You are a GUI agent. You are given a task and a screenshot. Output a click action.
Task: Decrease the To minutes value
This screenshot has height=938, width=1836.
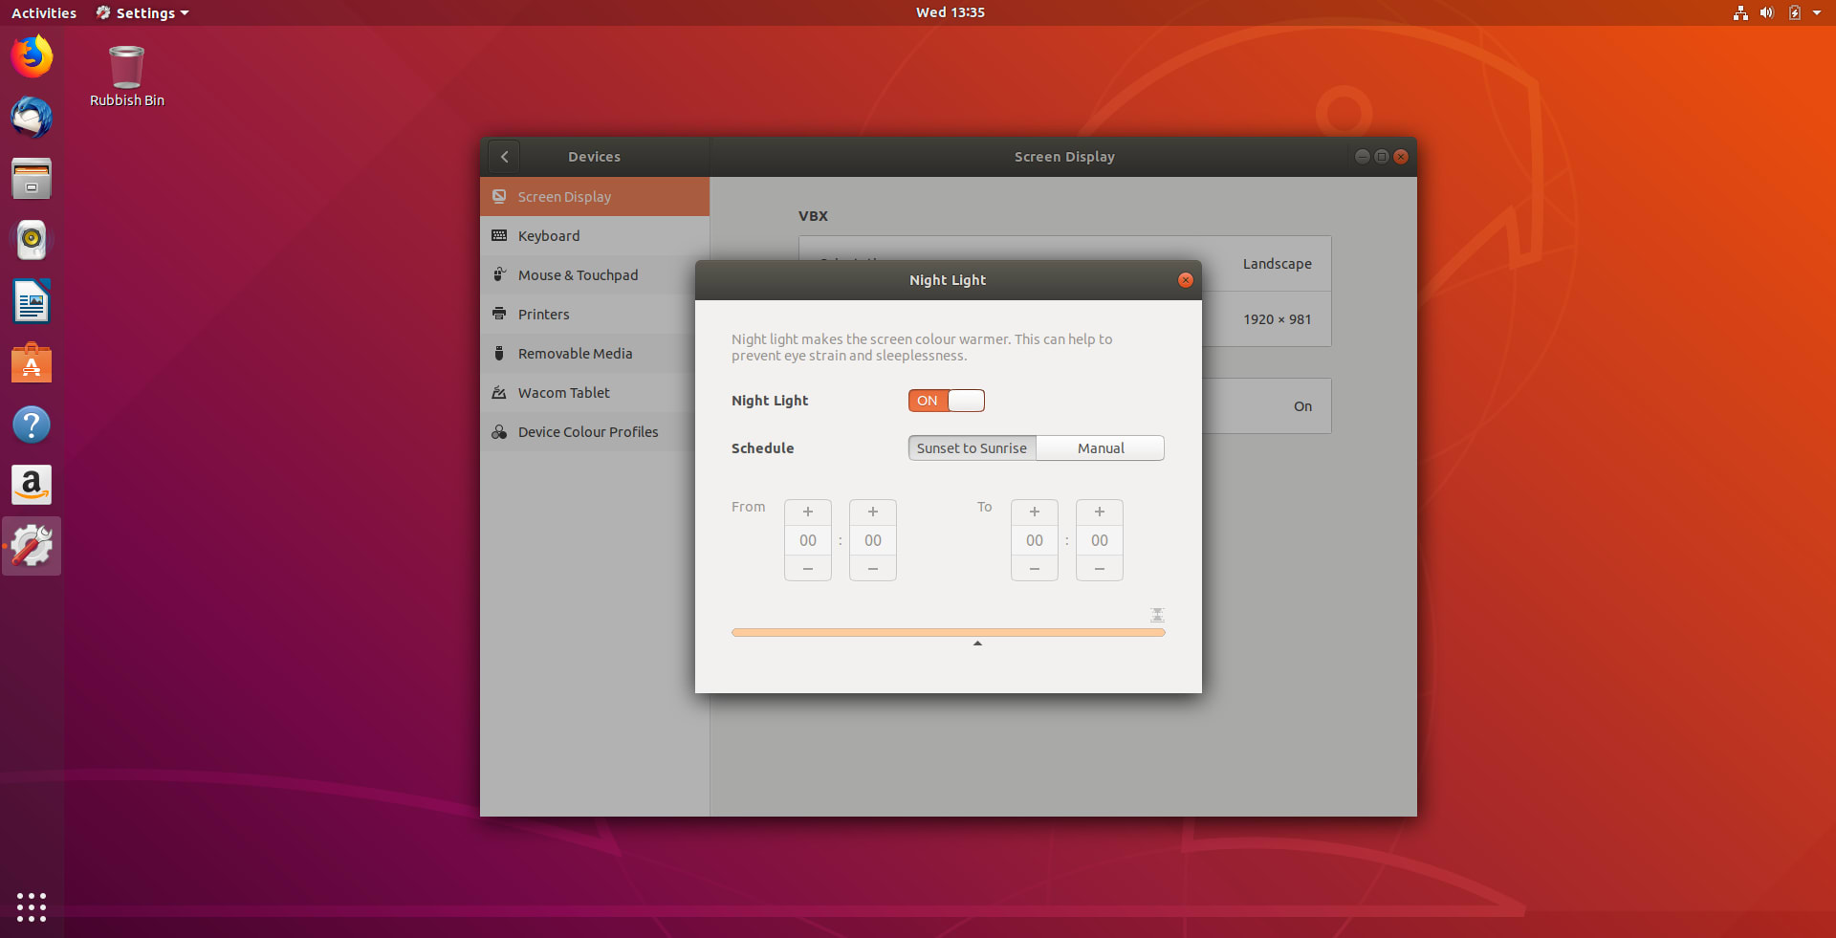[x=1100, y=568]
